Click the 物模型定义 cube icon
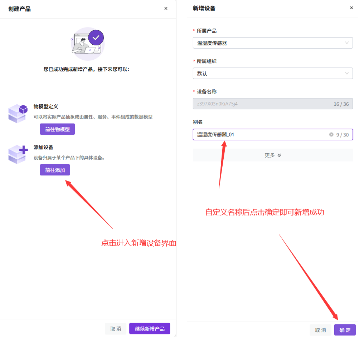This screenshot has width=364, height=343. coord(18,114)
